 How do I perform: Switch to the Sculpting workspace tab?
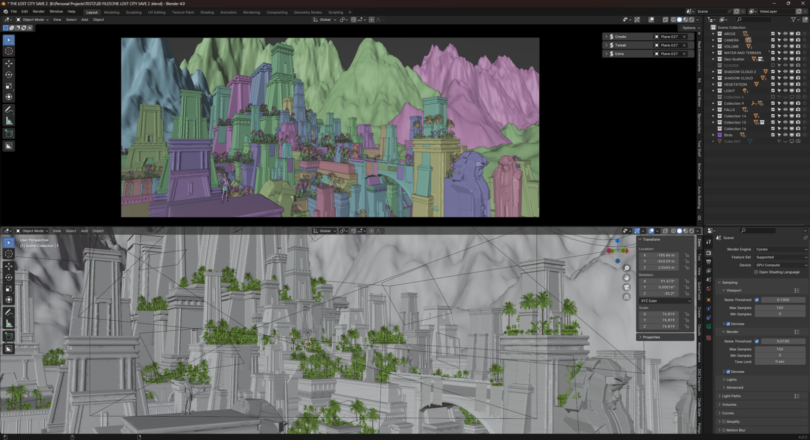tap(134, 12)
